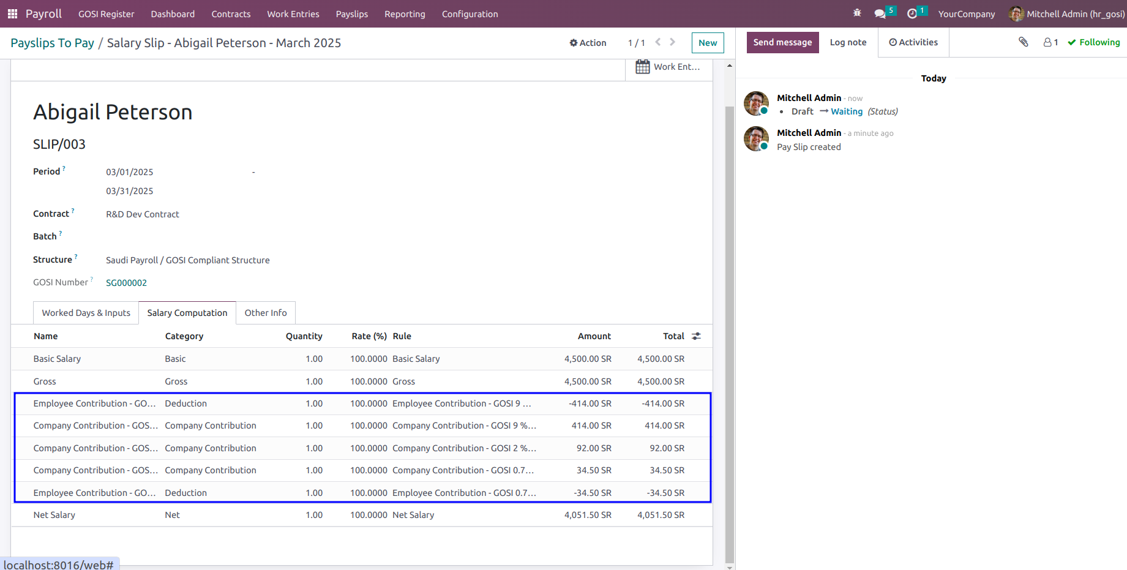Open column options adjust icon in table
1127x570 pixels.
click(x=697, y=336)
